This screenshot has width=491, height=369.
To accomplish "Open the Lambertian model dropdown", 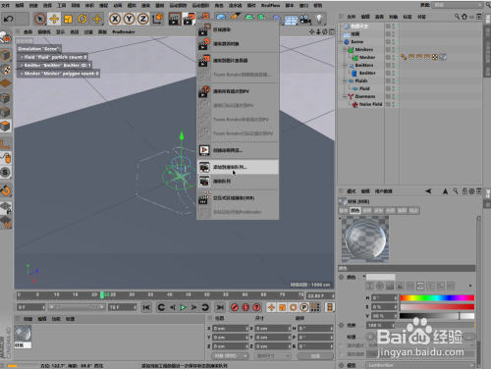I will [421, 365].
